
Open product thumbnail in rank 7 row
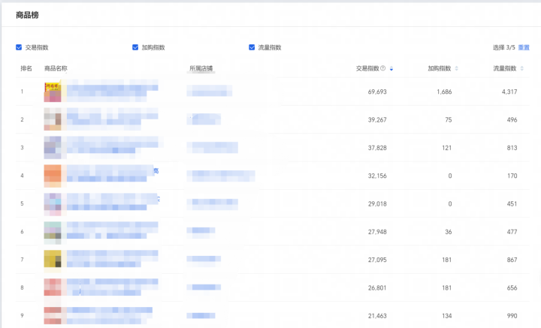click(x=53, y=260)
